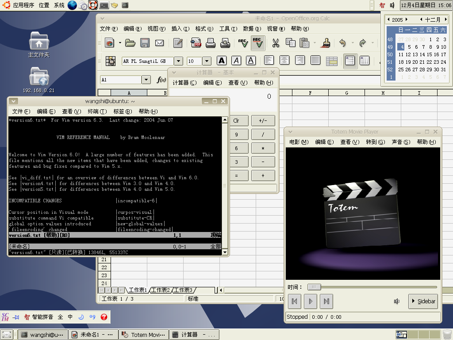Click the calculator +/- button

point(263,120)
